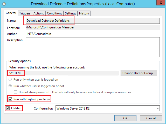166x124 pixels.
Task: View the Settings tab
Action: point(71,13)
